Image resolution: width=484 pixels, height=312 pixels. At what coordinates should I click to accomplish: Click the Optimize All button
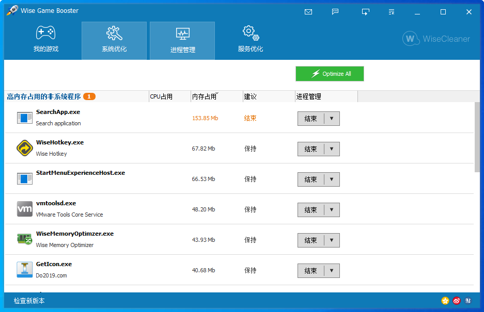coord(329,74)
